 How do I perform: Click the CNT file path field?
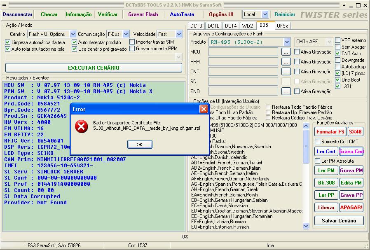(243, 72)
